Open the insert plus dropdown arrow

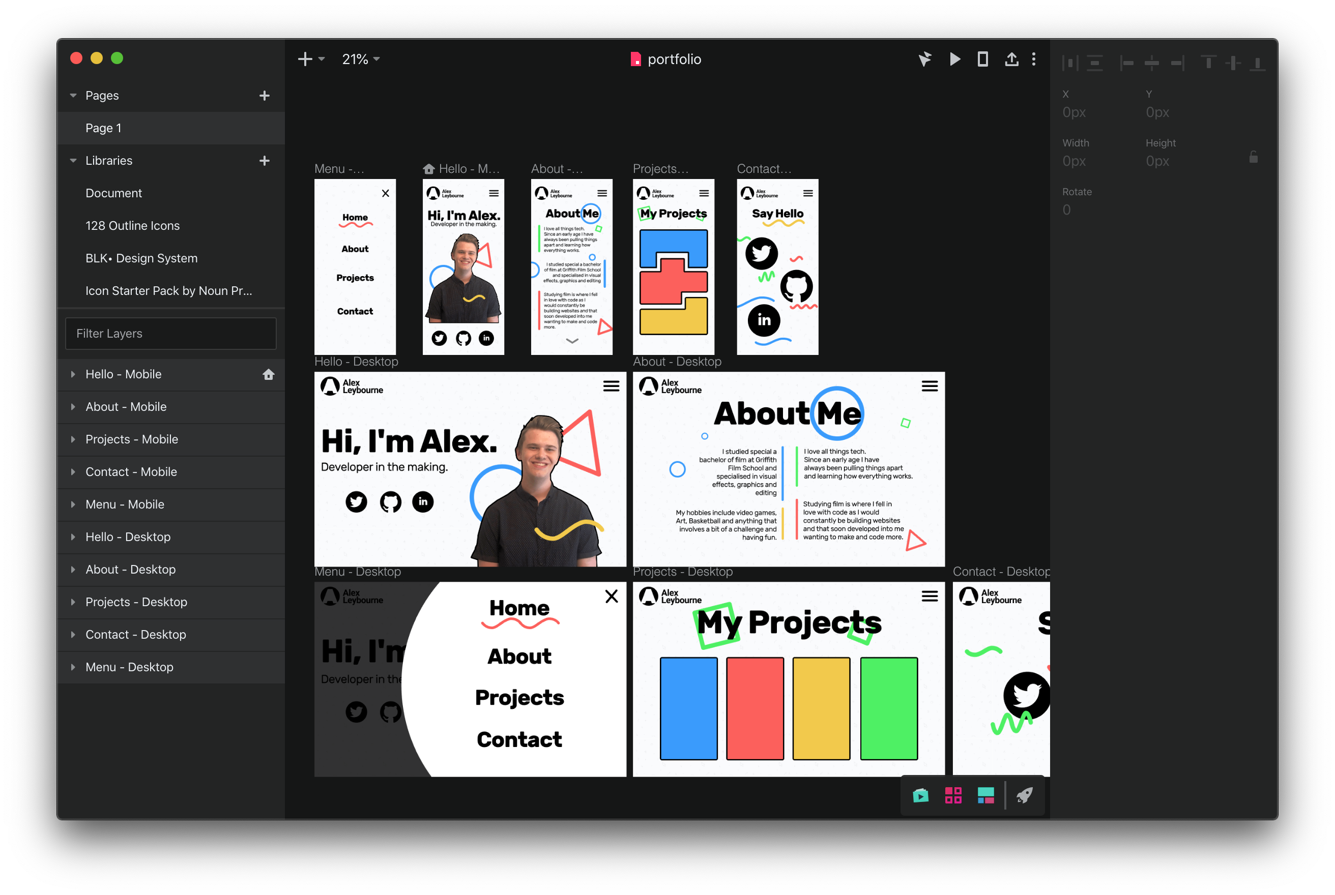(322, 59)
